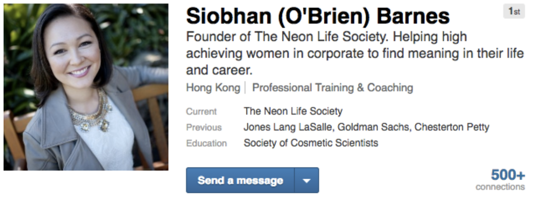Open the profile photo thumbnail
The image size is (533, 200).
[86, 87]
